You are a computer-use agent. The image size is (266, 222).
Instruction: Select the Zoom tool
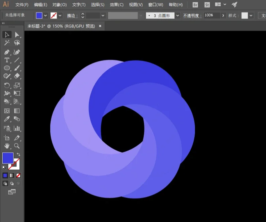pos(17,146)
